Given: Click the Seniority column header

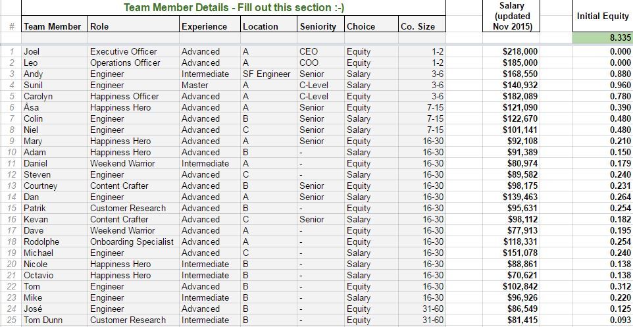Looking at the screenshot, I should coord(319,26).
